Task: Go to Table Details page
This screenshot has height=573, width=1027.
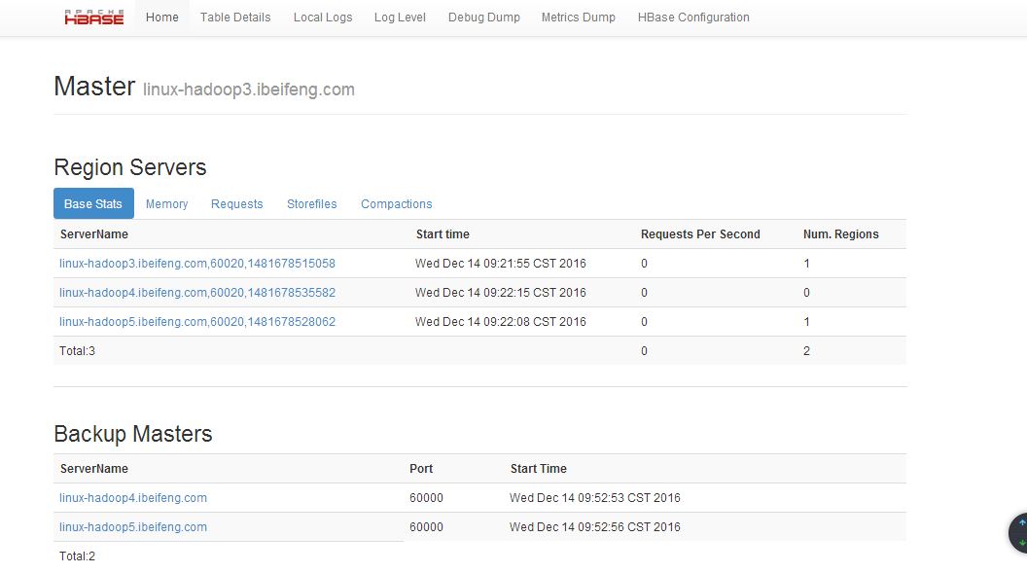Action: 235,18
